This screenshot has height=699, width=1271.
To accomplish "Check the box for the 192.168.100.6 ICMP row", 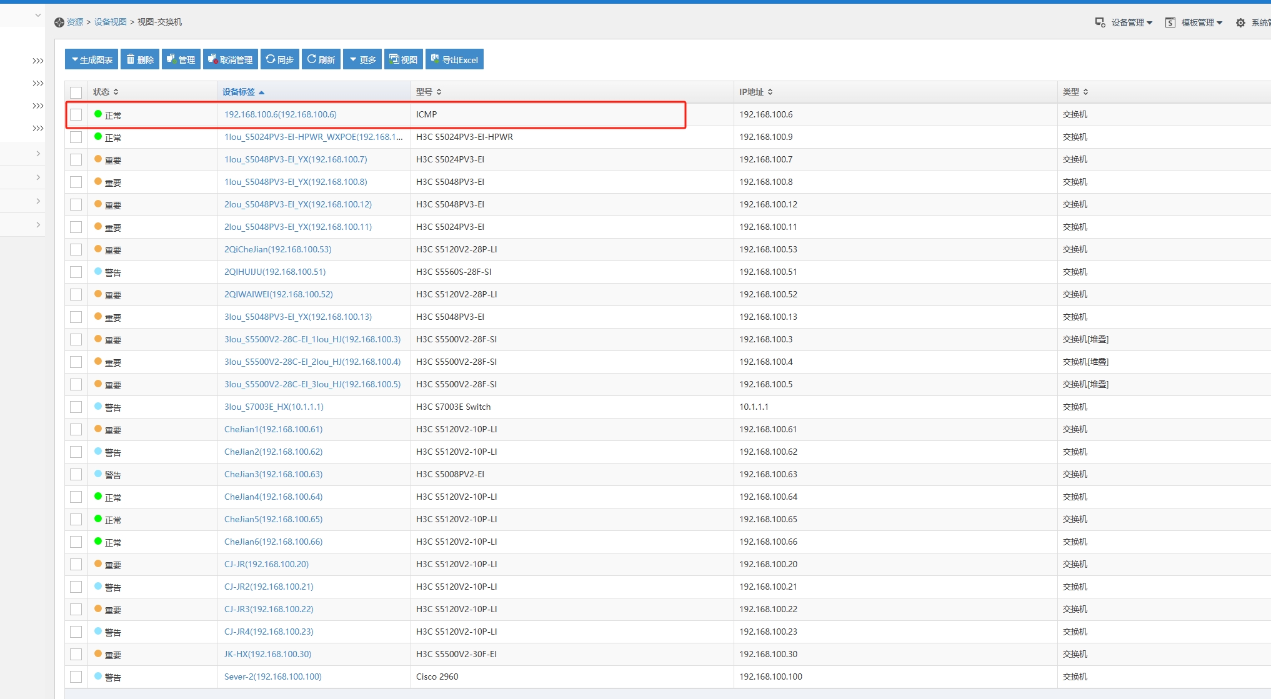I will (x=76, y=114).
